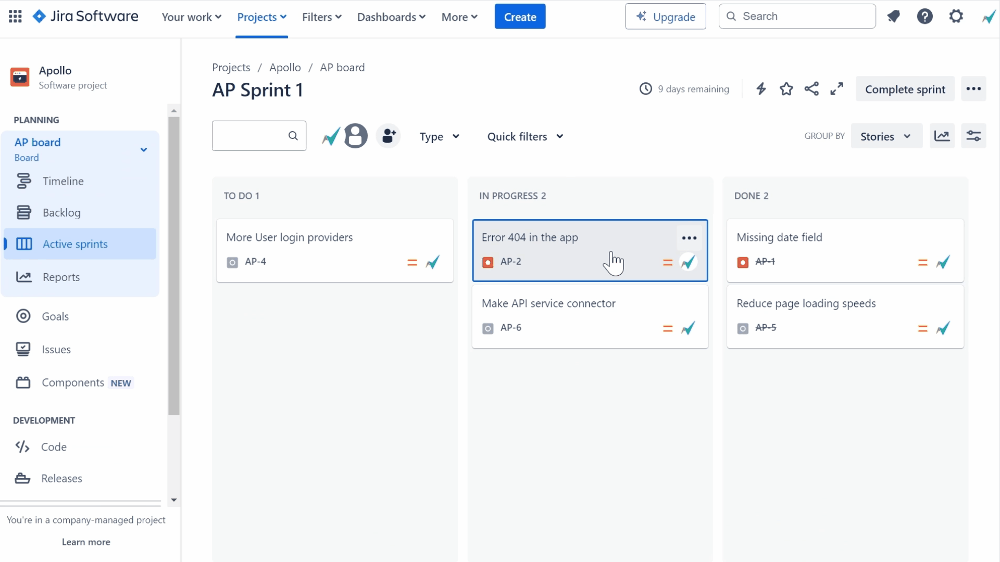The width and height of the screenshot is (1000, 562).
Task: Click the assignee avatar on AP-4 card
Action: coord(433,262)
